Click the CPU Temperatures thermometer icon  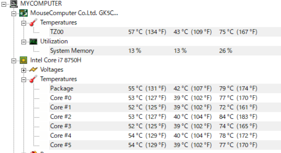(33, 79)
